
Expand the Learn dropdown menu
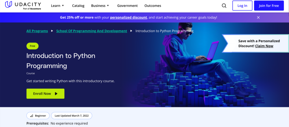[58, 6]
